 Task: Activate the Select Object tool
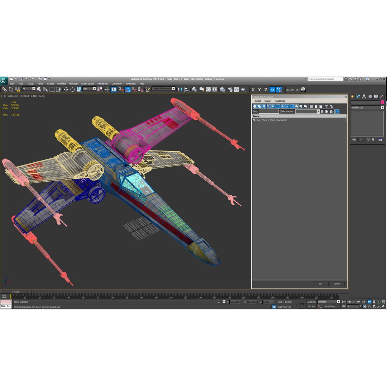39,89
